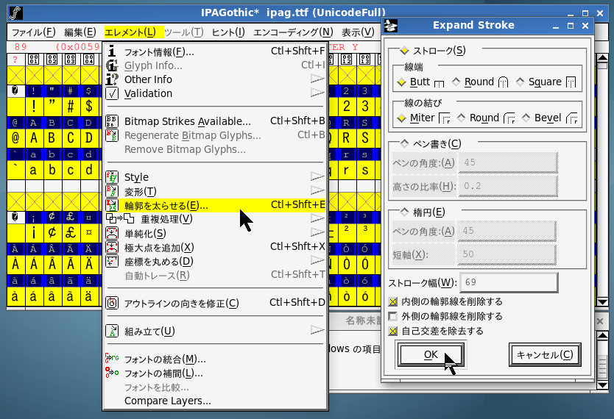Select Bevel line join option
Viewport: 614px width, 419px height.
pyautogui.click(x=526, y=118)
